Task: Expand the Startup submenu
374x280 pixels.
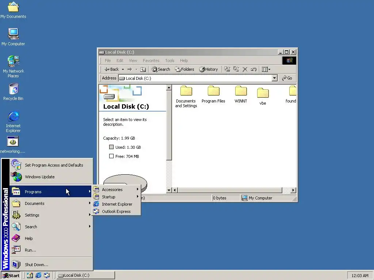Action: point(117,197)
